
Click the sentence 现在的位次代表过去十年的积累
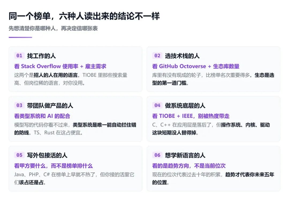(x=186, y=175)
